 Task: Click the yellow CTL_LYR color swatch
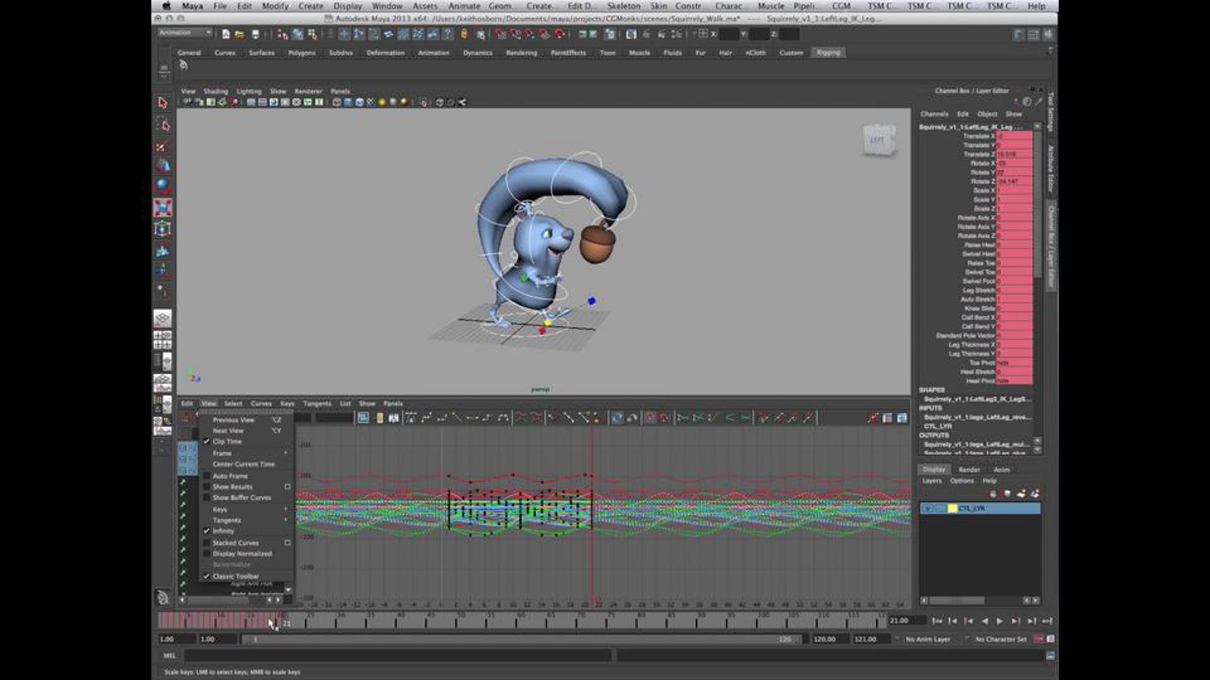(952, 509)
